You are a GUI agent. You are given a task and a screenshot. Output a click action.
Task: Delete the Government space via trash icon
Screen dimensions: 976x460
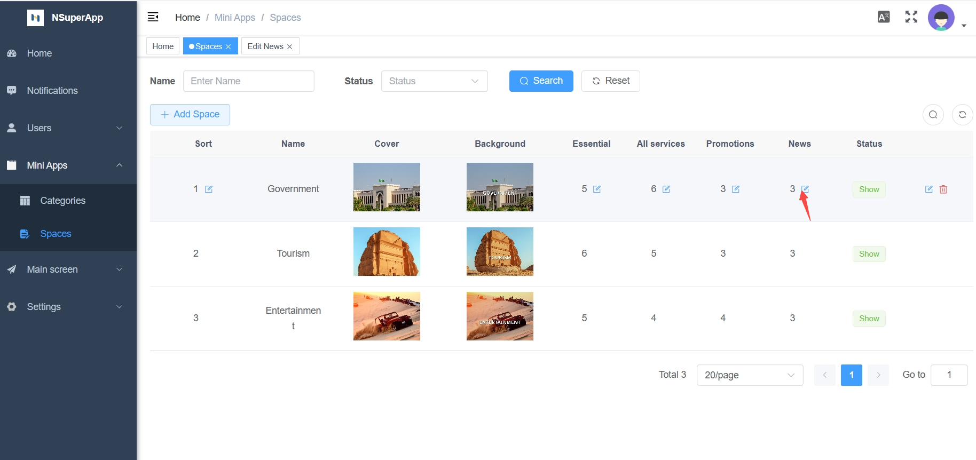(943, 189)
